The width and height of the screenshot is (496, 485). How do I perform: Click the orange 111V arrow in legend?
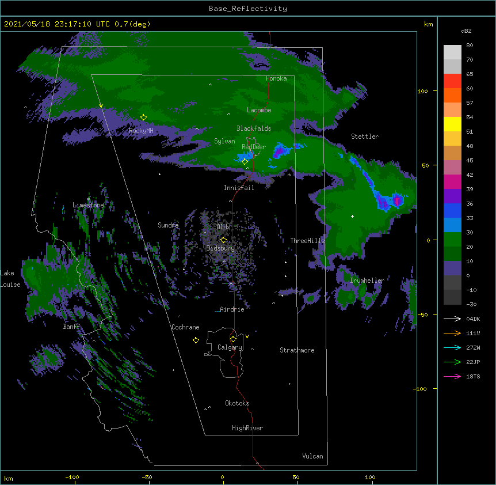point(452,333)
